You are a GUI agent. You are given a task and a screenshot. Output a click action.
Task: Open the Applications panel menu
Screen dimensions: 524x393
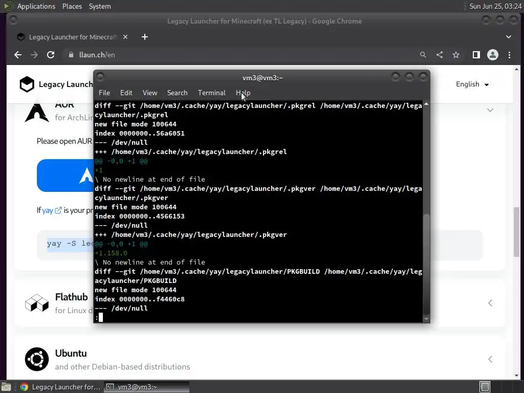(36, 6)
